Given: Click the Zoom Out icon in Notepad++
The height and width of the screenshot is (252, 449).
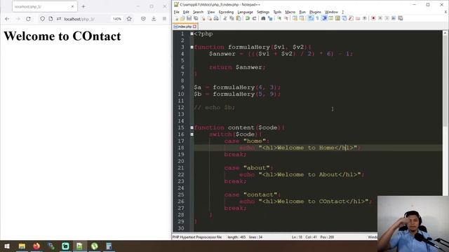Looking at the screenshot, I should [286, 18].
